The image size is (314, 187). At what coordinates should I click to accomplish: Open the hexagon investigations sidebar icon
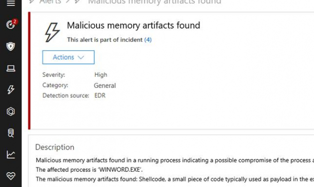pos(10,111)
